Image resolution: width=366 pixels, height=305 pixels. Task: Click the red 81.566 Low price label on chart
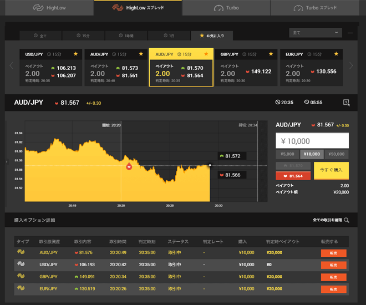232,175
